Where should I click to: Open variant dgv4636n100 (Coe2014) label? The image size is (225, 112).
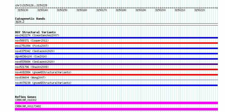click(31, 56)
